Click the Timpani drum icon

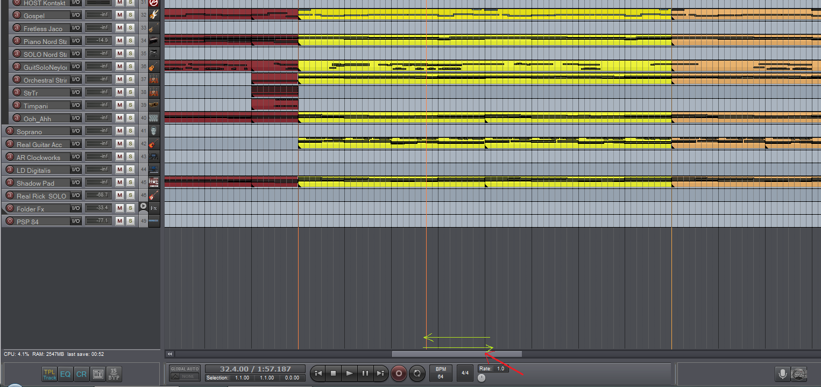pos(154,105)
